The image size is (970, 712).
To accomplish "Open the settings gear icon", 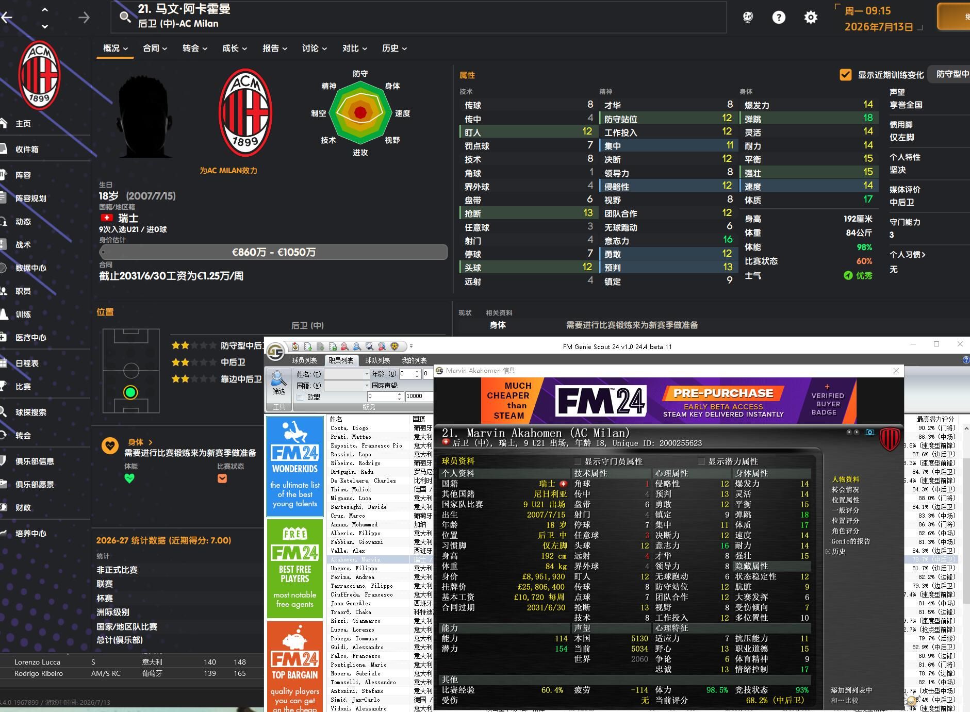I will (x=810, y=18).
